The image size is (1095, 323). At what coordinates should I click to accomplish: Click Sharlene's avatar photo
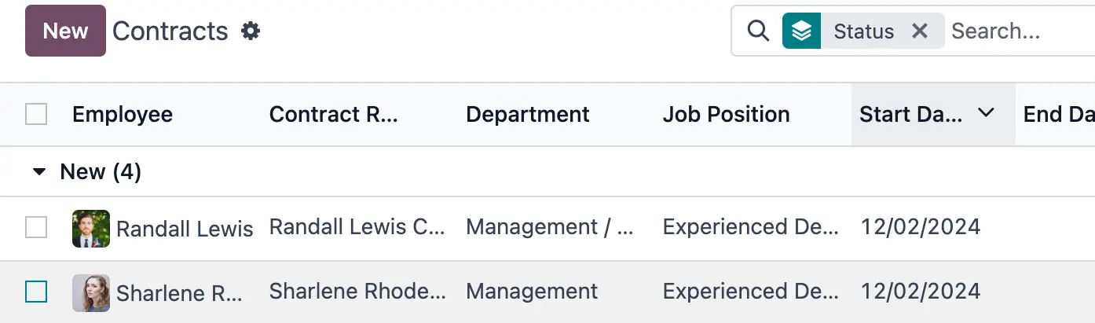91,293
